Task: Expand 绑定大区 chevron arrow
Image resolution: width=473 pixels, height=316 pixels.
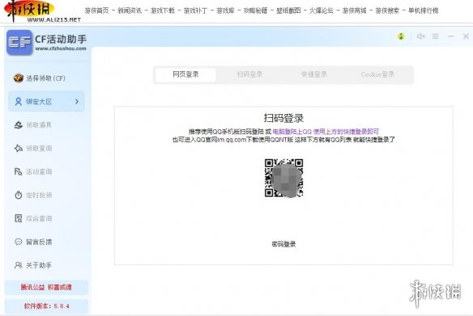Action: [x=77, y=101]
